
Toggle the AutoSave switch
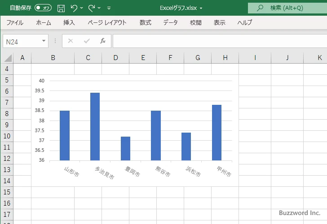(x=43, y=8)
